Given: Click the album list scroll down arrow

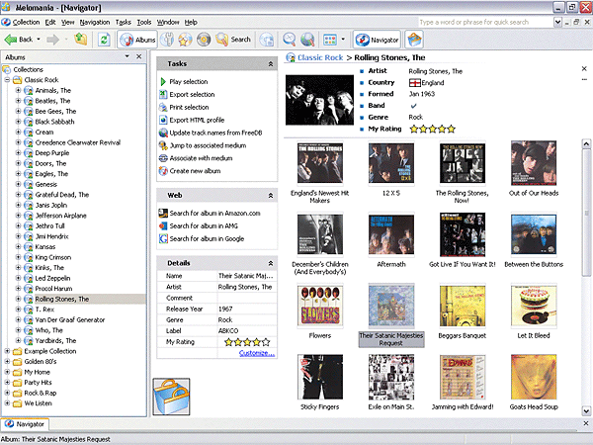Looking at the screenshot, I should click(x=586, y=410).
